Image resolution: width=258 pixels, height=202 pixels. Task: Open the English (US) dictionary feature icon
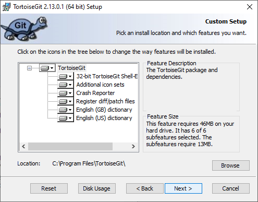(x=66, y=118)
